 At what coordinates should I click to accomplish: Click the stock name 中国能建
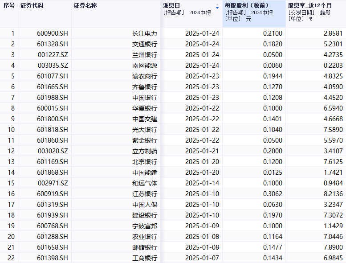tap(145, 172)
